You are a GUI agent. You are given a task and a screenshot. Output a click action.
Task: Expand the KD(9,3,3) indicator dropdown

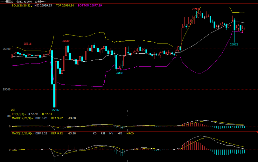tap(19, 114)
